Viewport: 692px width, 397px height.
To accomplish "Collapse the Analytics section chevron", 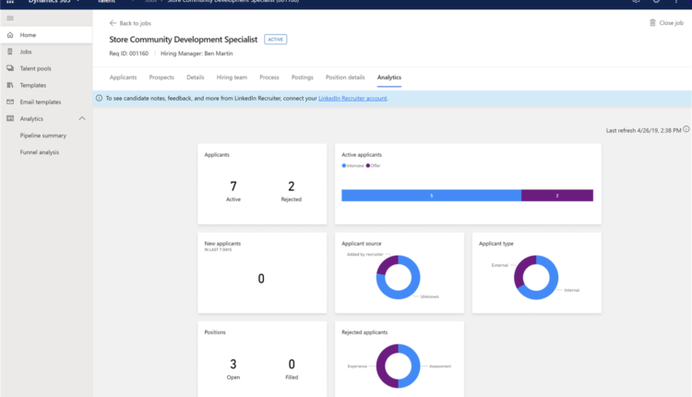I will point(82,118).
